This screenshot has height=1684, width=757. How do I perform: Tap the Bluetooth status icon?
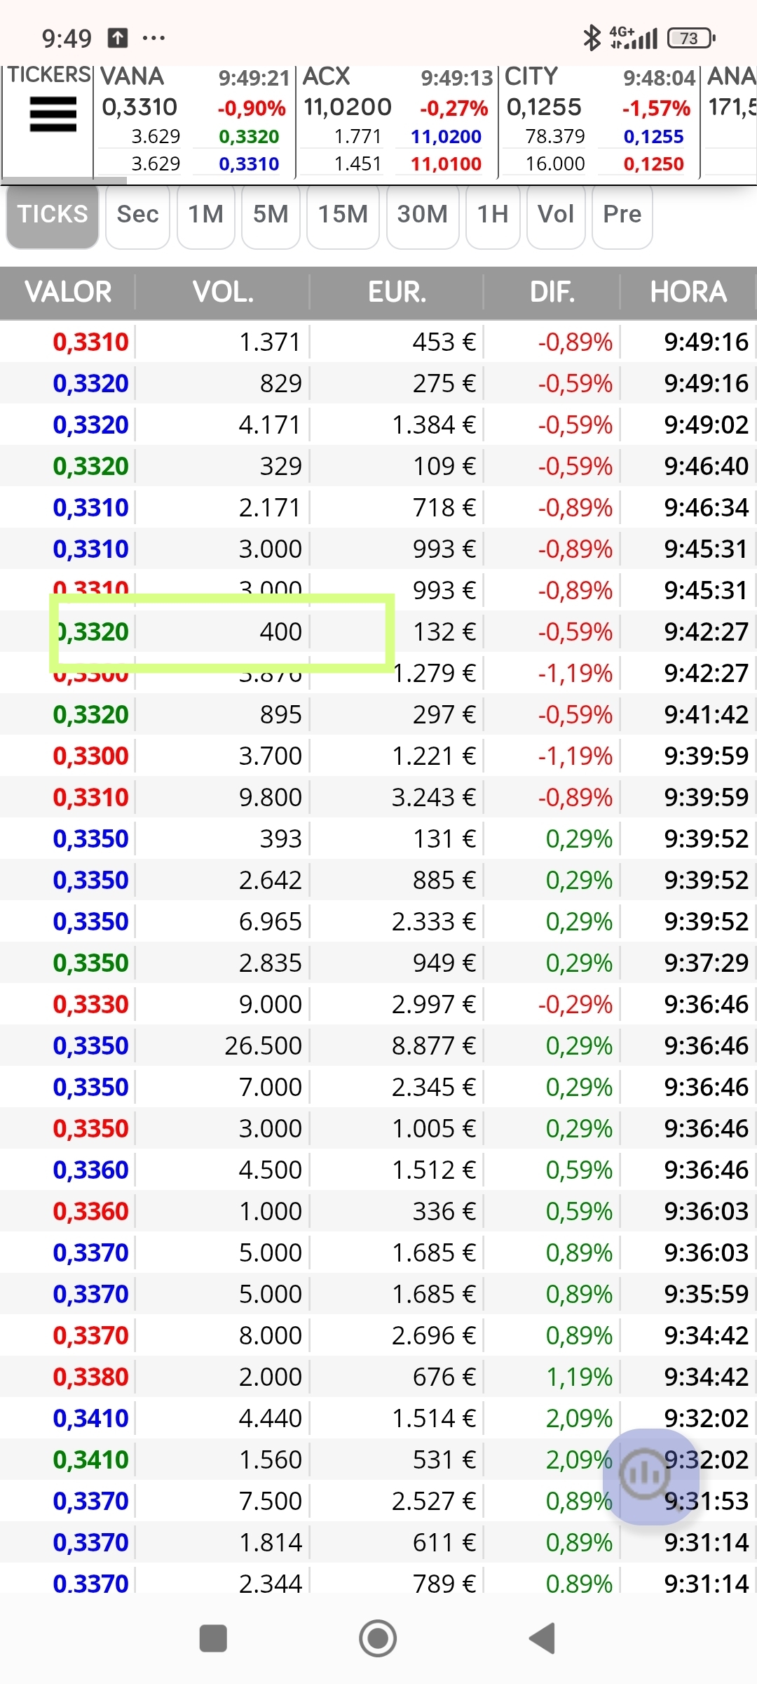(x=592, y=38)
